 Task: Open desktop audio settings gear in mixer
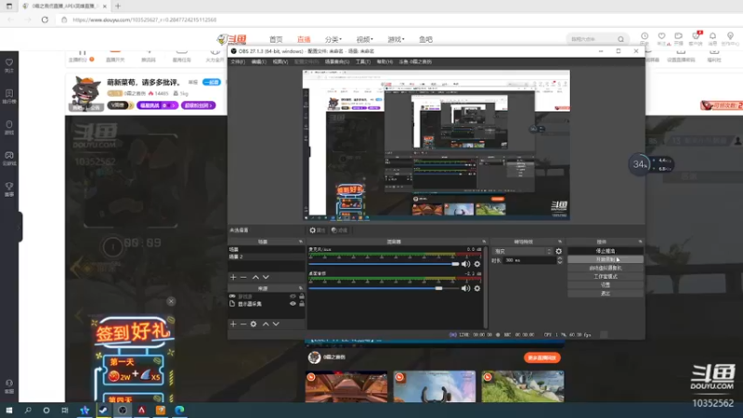click(477, 288)
